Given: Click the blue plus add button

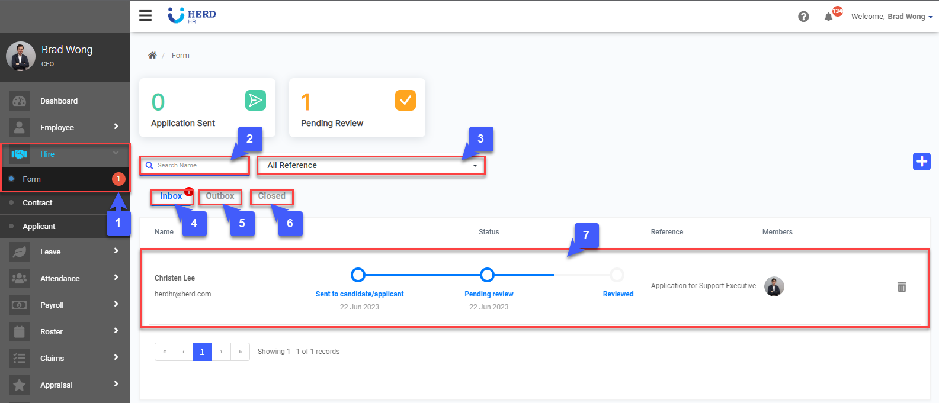Looking at the screenshot, I should pyautogui.click(x=921, y=161).
